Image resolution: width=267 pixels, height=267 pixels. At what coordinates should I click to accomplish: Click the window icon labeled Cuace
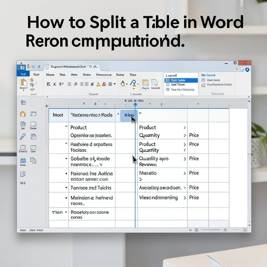33,124
